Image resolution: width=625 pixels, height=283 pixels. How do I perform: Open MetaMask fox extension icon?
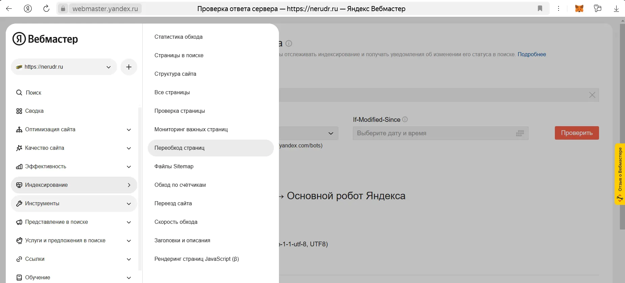click(x=579, y=9)
